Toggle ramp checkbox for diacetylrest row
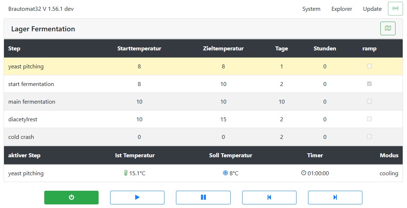The height and width of the screenshot is (208, 407). [369, 119]
